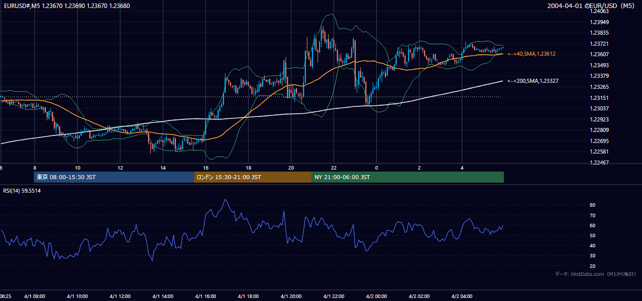Click the bottom time label 4/2 00:00
This screenshot has width=642, height=301.
(x=376, y=296)
